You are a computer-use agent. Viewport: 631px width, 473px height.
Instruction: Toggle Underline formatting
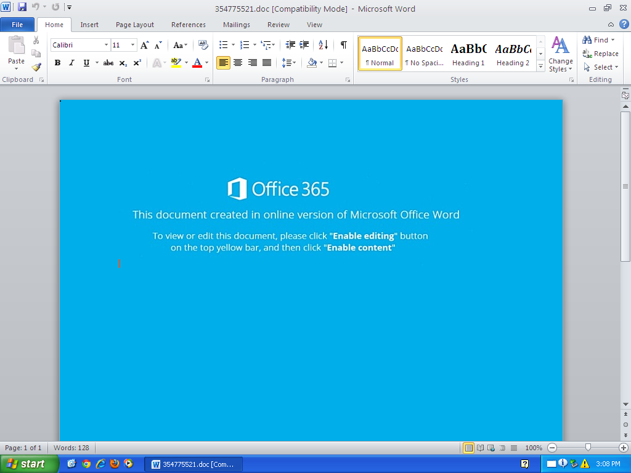click(86, 63)
